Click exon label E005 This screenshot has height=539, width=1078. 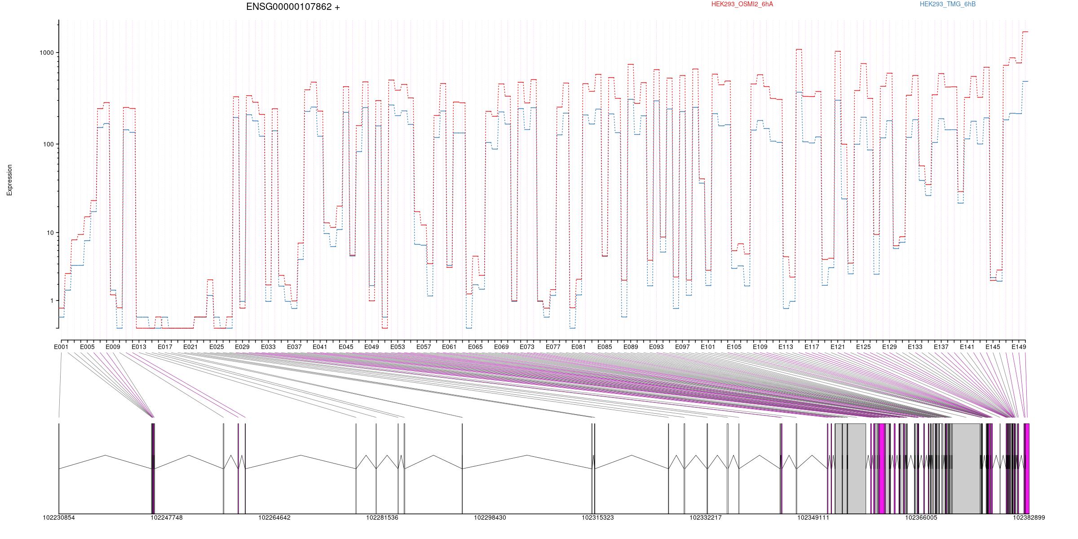point(87,347)
